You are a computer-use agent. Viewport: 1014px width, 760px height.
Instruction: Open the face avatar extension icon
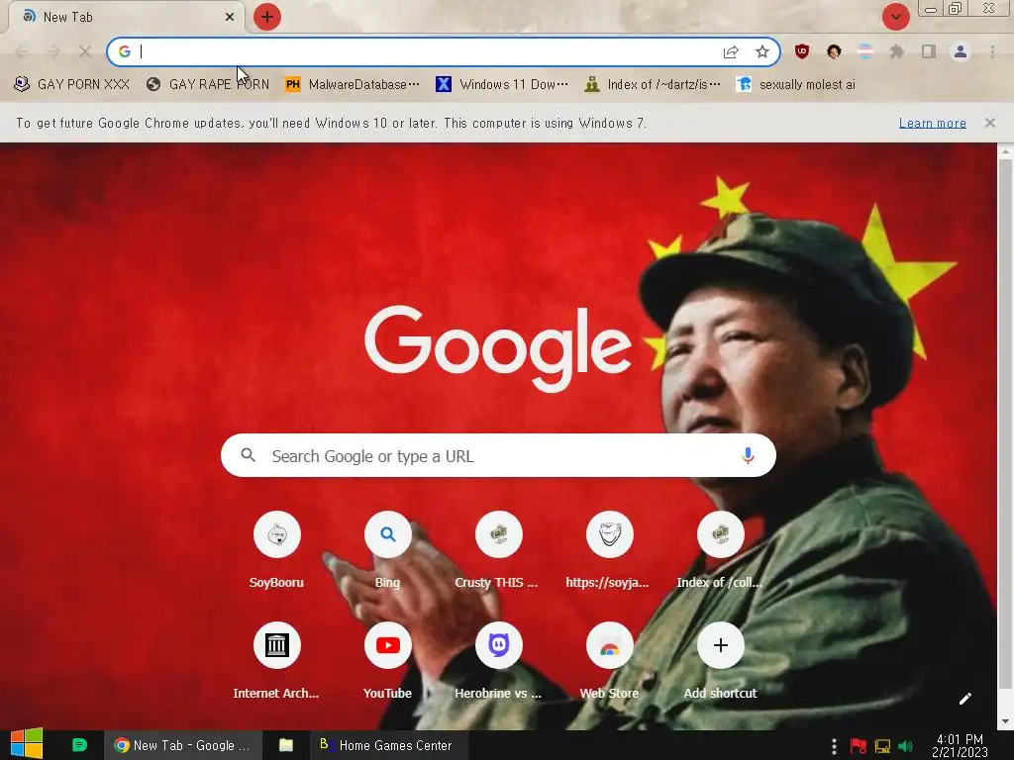(834, 51)
